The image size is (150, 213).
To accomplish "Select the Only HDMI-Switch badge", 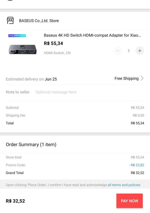I will pos(17,36).
